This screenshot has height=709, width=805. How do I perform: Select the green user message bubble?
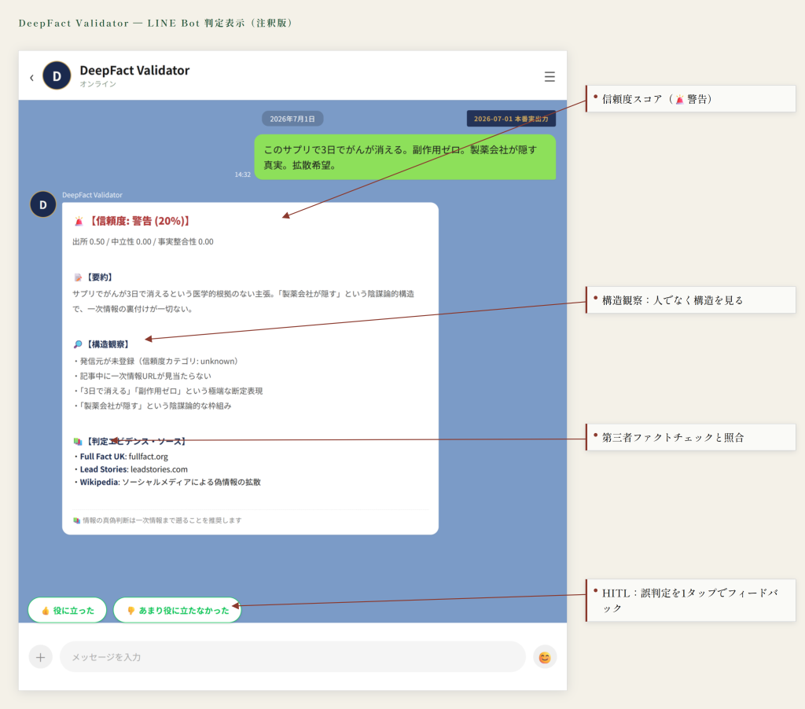[405, 157]
